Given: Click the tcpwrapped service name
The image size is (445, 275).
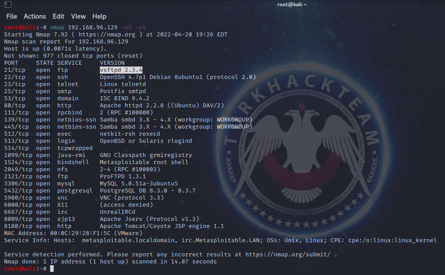Looking at the screenshot, I should 75,148.
